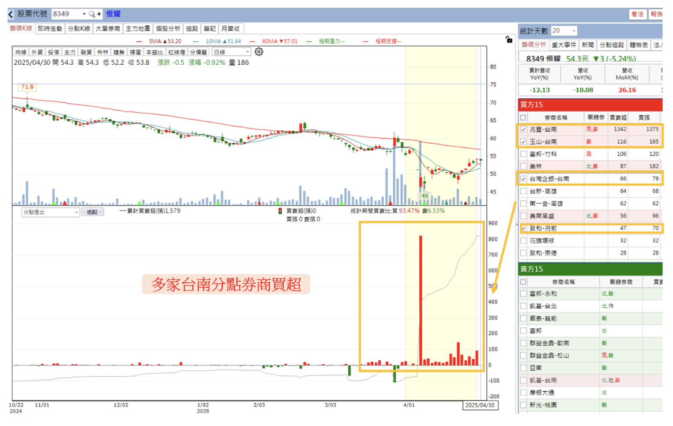
Task: Check 凱基-台北 seller checkbox
Action: 523,306
